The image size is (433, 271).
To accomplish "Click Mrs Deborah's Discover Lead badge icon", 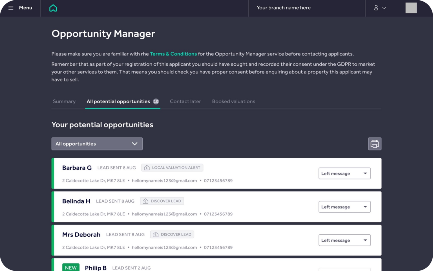I will tap(155, 234).
